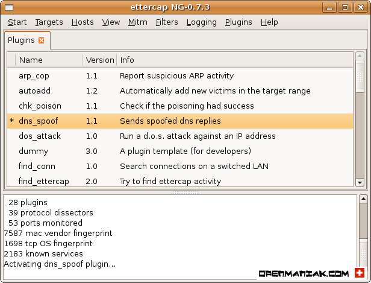
Task: Click '2183 known services' log line
Action: [43, 254]
